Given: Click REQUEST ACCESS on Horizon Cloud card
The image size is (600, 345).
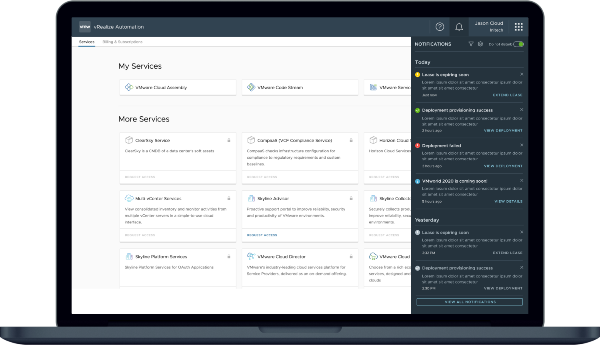Looking at the screenshot, I should 384,177.
